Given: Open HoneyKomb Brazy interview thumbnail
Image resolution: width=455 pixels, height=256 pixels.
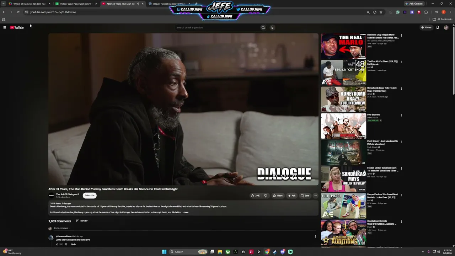Looking at the screenshot, I should click(343, 99).
